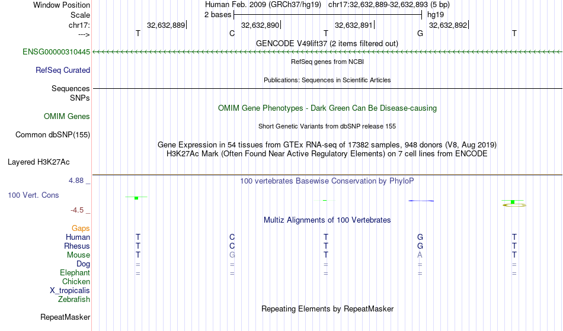This screenshot has width=563, height=331.
Task: Click the C base in the Human row
Action: click(232, 237)
